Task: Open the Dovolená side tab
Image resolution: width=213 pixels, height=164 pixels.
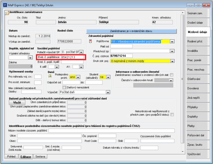Action: (198, 88)
